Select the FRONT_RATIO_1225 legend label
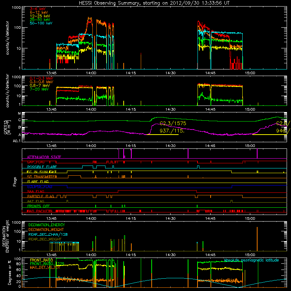 click(47, 264)
